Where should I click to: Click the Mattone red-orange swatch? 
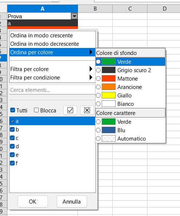point(109,78)
